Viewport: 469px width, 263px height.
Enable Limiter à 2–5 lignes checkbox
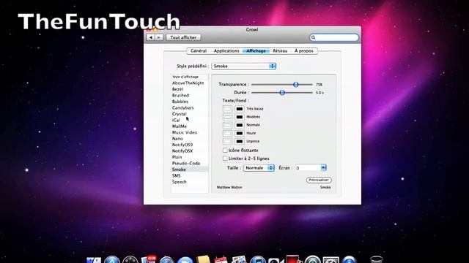tap(225, 159)
